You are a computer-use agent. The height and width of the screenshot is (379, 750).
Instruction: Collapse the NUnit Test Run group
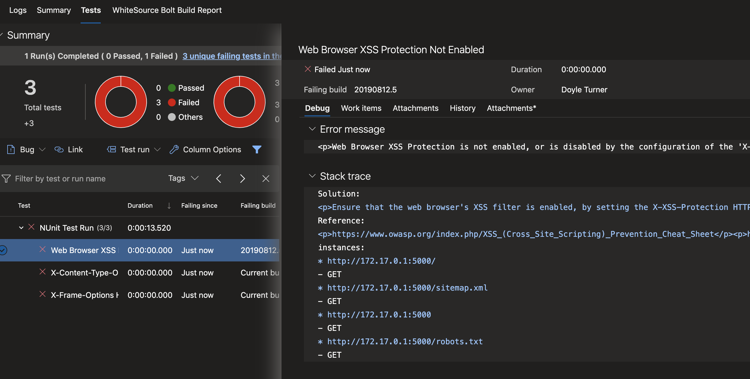[21, 228]
